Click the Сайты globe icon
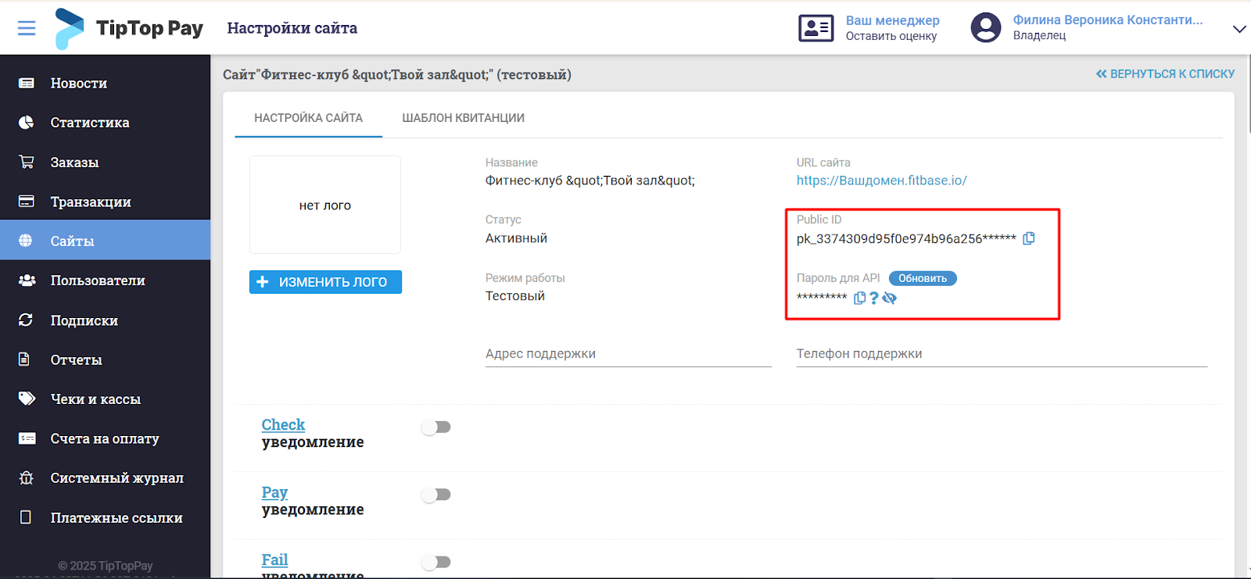Viewport: 1251px width, 579px height. [x=26, y=241]
